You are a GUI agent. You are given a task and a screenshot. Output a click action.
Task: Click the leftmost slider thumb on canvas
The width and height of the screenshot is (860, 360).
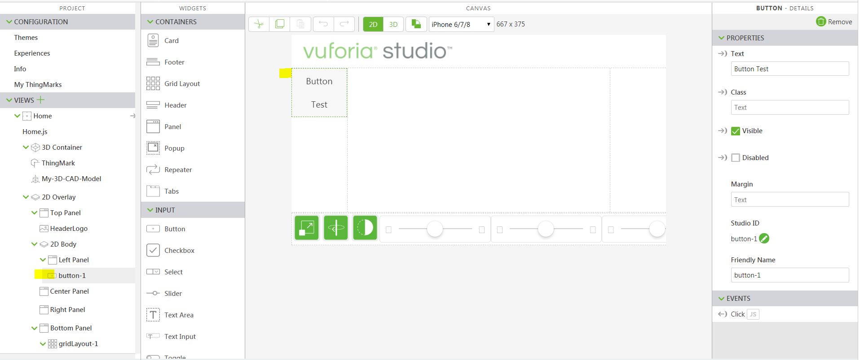coord(435,229)
